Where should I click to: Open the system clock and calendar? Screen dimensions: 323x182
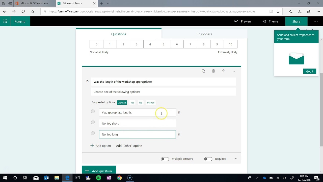pyautogui.click(x=304, y=178)
